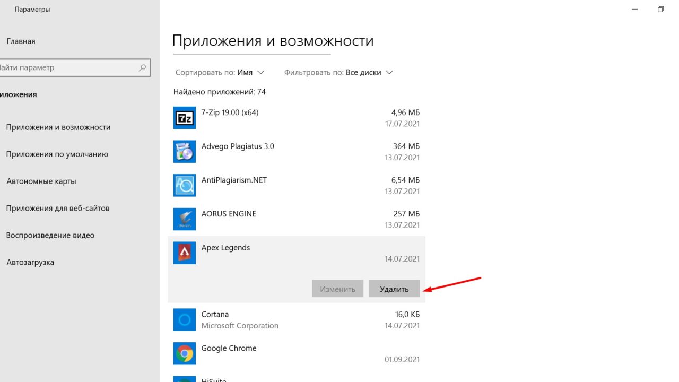
Task: Click the window restore button
Action: tap(660, 9)
